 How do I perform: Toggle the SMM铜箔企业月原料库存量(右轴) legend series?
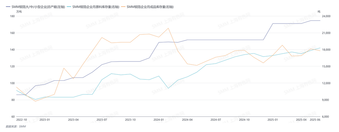(93, 7)
